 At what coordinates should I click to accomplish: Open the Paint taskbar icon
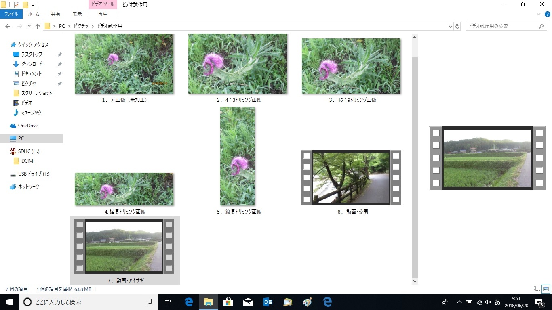coord(307,302)
